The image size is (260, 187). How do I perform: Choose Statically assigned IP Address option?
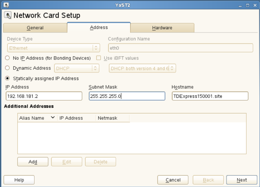pos(8,78)
